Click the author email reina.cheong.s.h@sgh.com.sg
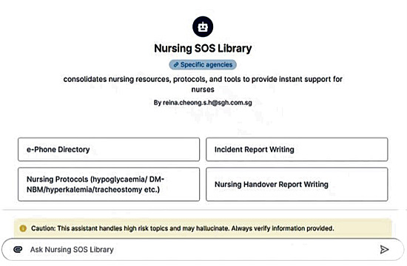407x266 pixels. click(207, 103)
